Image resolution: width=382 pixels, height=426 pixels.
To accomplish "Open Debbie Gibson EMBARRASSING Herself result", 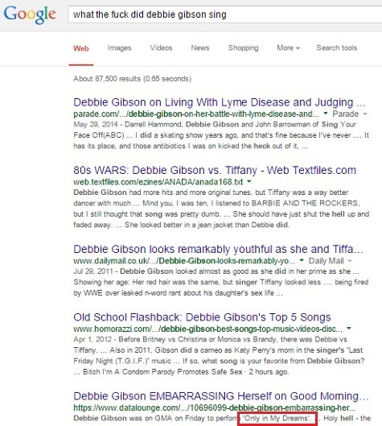I will pyautogui.click(x=221, y=396).
